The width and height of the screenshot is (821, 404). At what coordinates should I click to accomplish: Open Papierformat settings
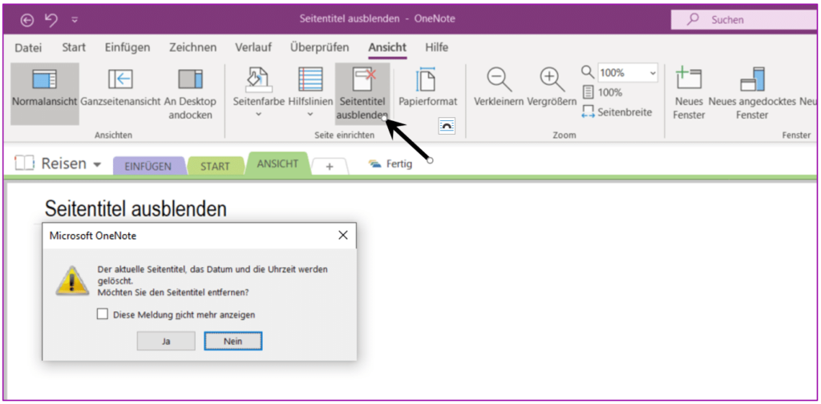pos(428,87)
